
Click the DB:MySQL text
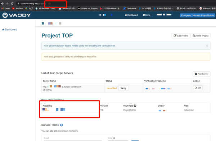(x=47, y=90)
